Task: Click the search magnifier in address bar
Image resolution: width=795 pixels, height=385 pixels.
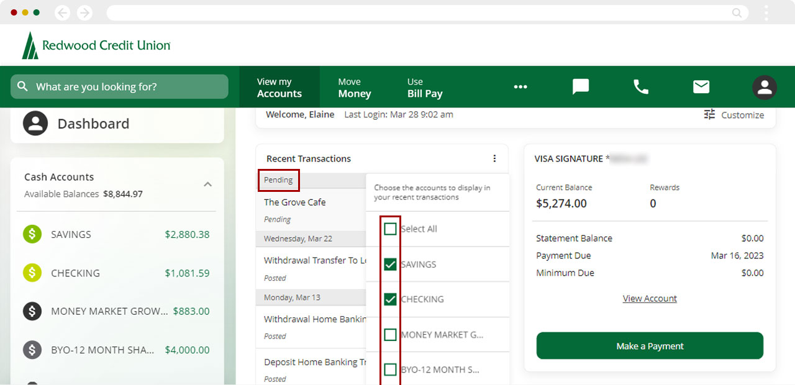Action: [737, 12]
